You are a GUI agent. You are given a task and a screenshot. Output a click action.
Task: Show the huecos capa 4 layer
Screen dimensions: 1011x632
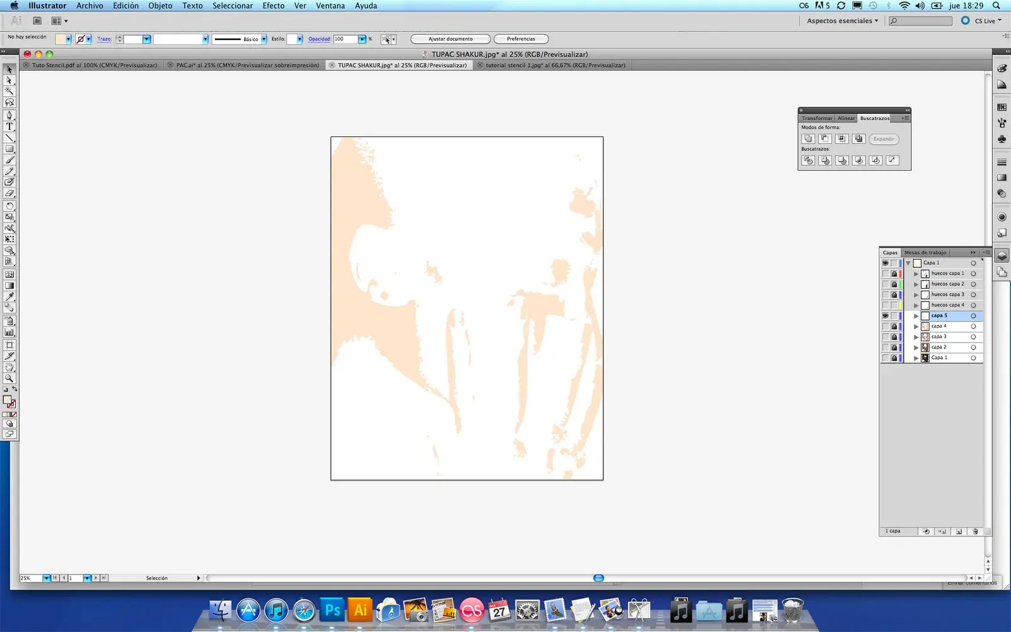click(885, 305)
